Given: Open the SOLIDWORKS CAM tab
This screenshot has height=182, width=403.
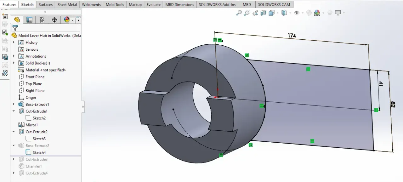Looking at the screenshot, I should click(274, 5).
